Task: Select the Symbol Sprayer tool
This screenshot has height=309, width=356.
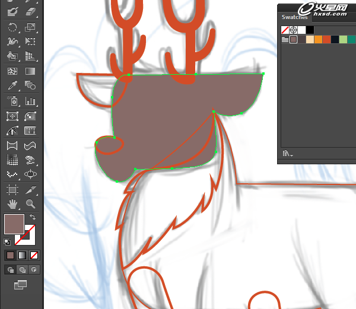Action: [12, 101]
